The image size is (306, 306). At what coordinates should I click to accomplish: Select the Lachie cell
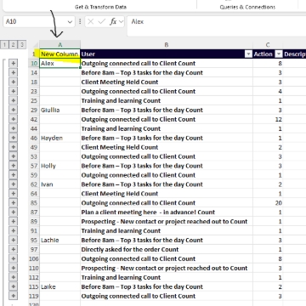click(59, 241)
